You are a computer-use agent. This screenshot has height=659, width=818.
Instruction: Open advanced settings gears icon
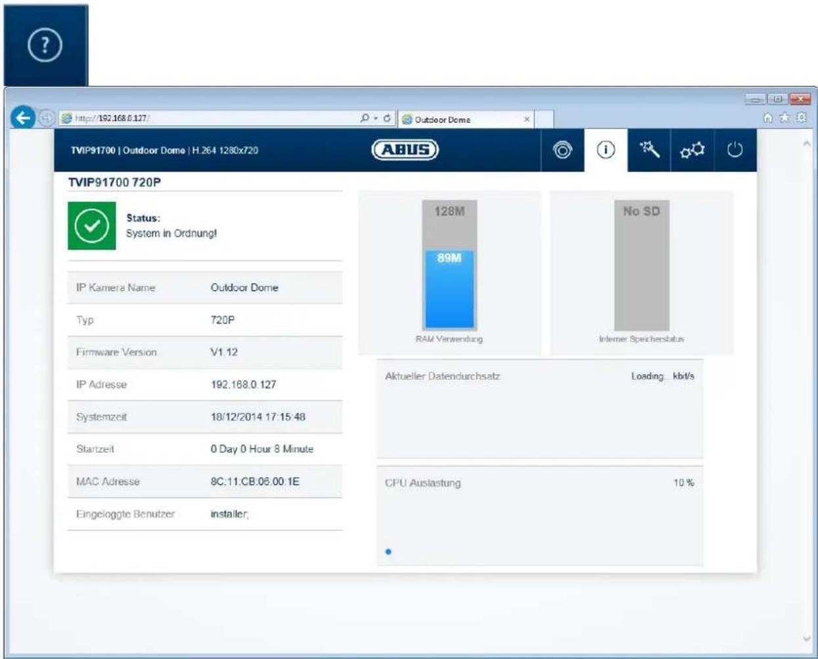tap(692, 150)
